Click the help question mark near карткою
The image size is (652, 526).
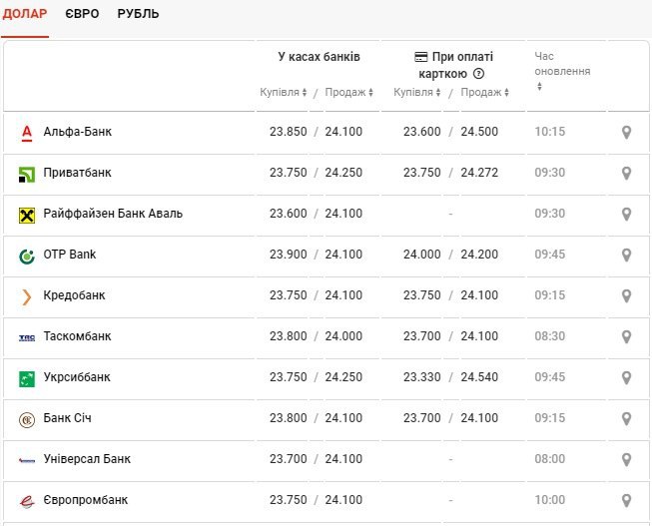[478, 74]
